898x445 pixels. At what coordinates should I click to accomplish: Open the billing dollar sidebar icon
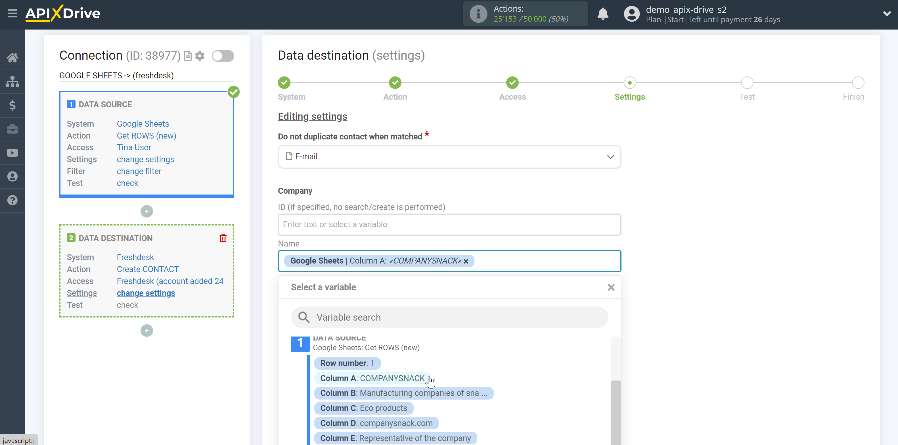[x=12, y=105]
